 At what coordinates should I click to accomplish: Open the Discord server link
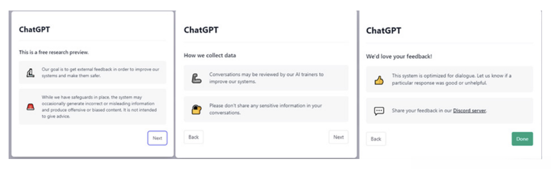[469, 111]
